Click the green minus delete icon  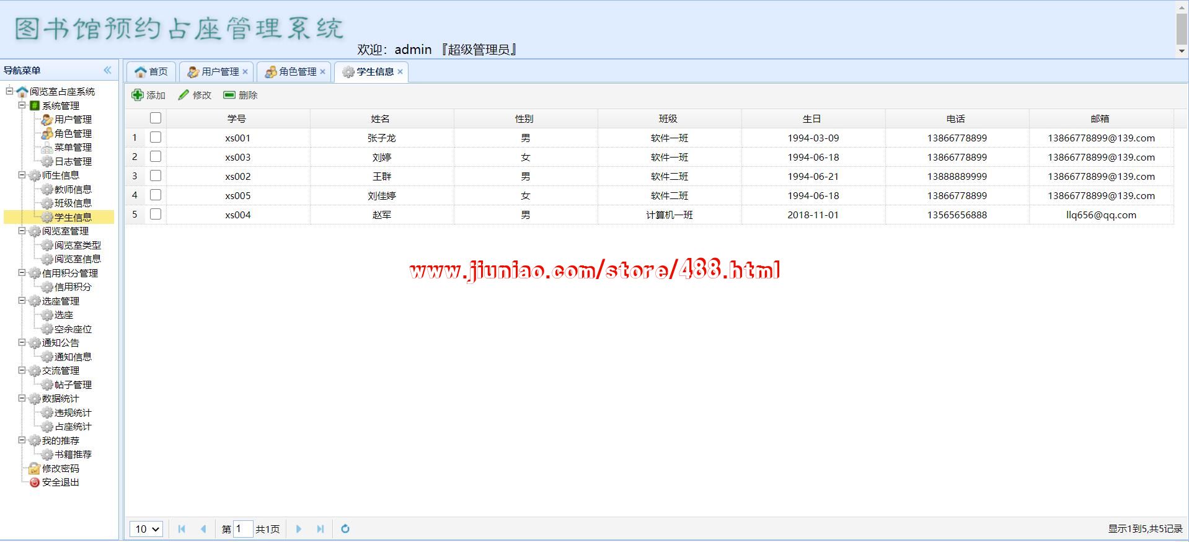point(229,95)
